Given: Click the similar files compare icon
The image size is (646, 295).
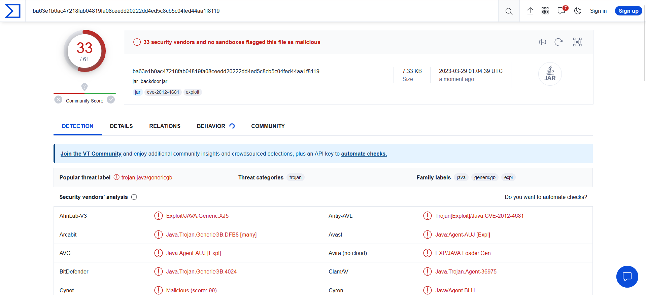Looking at the screenshot, I should tap(542, 42).
